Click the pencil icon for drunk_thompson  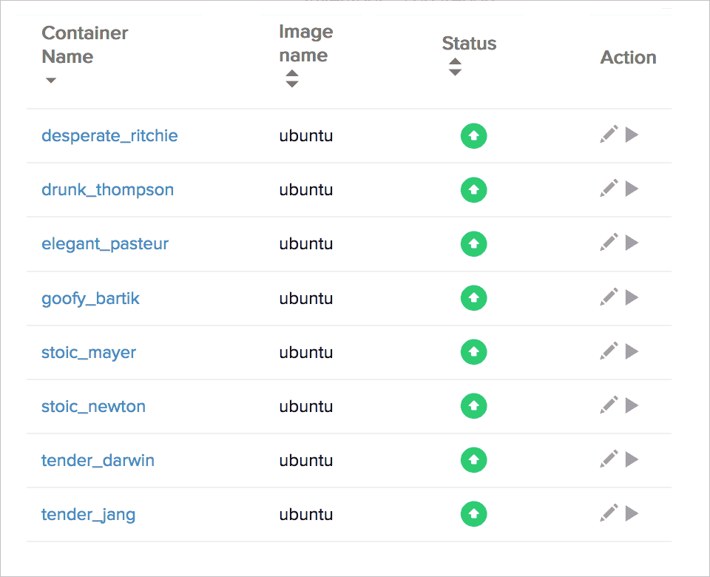609,189
